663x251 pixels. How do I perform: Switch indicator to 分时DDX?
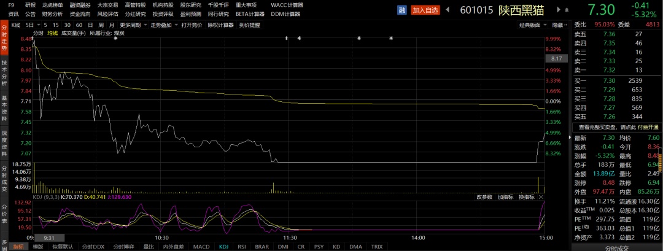(93, 247)
